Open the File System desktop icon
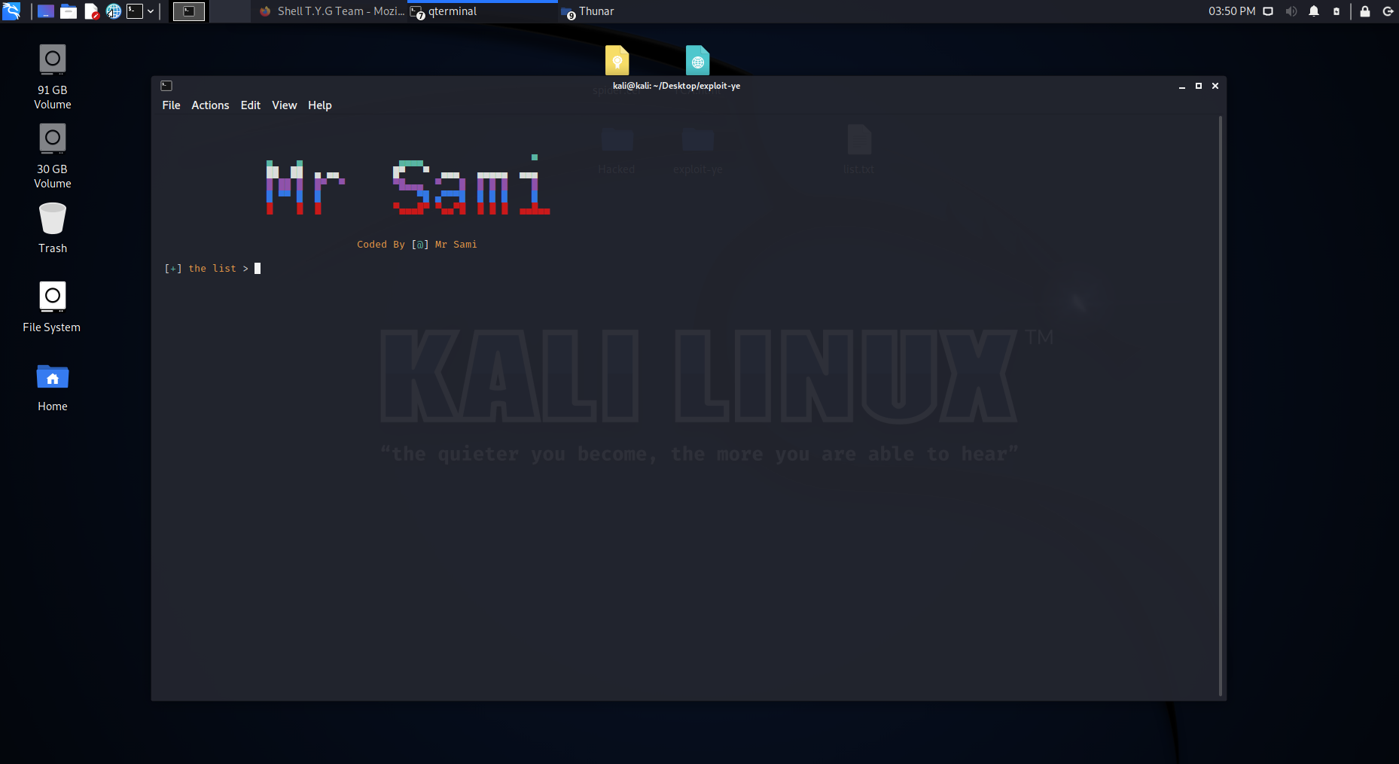The width and height of the screenshot is (1399, 764). tap(52, 307)
